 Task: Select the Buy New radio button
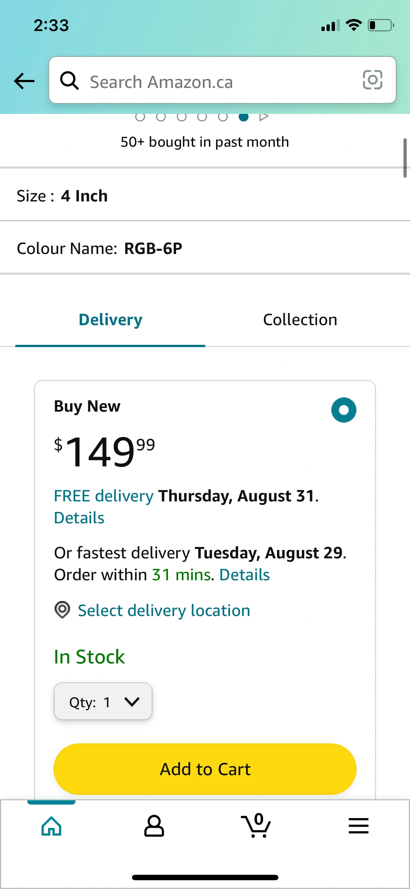(344, 410)
